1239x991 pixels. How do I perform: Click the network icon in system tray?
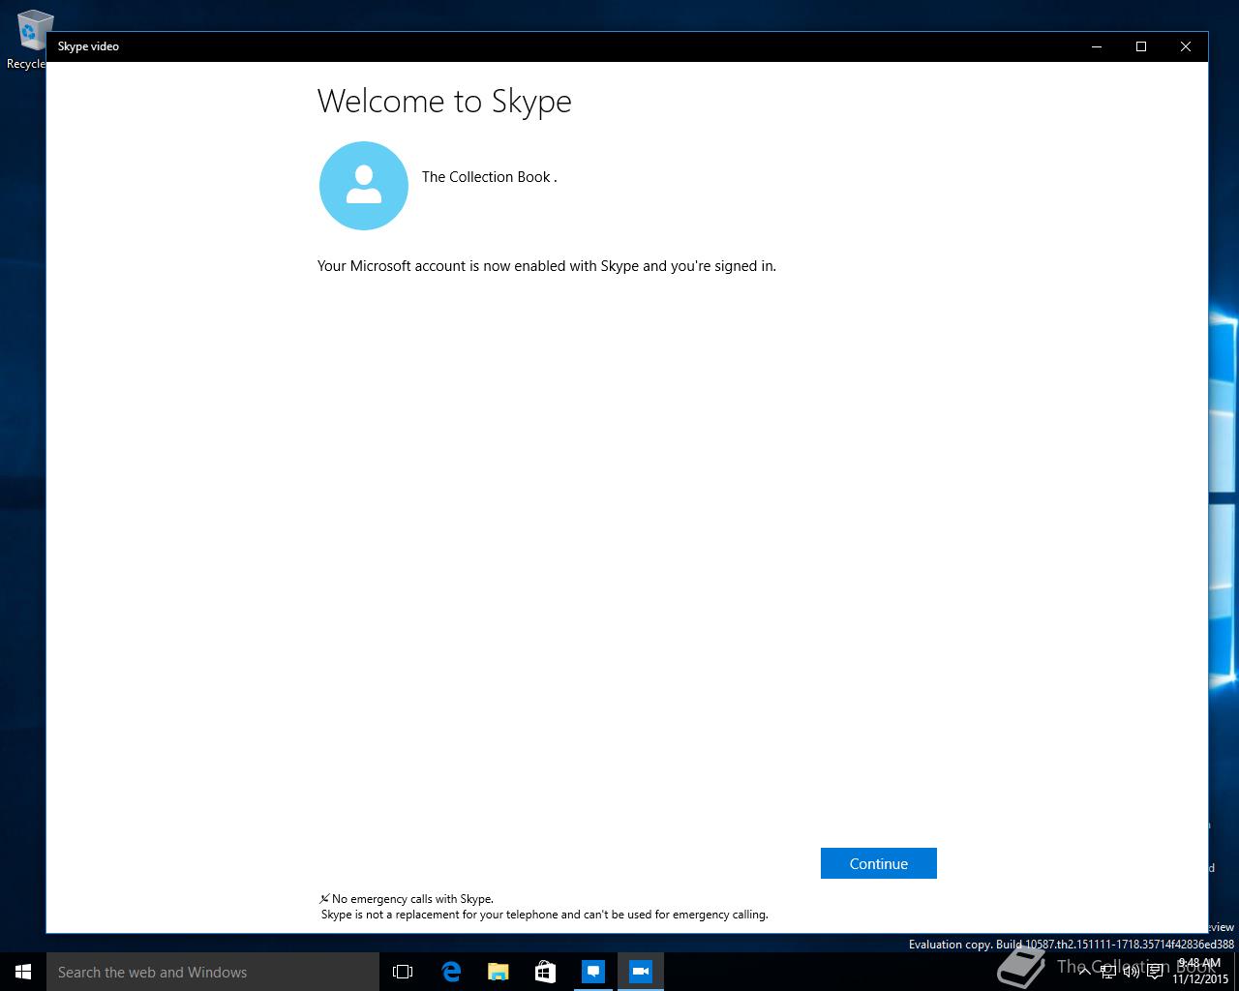click(1108, 972)
